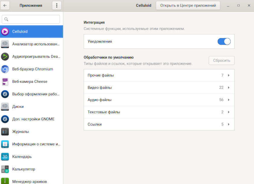The width and height of the screenshot is (254, 184).
Task: Open the three-dot menu in header
Action: coord(57,5)
